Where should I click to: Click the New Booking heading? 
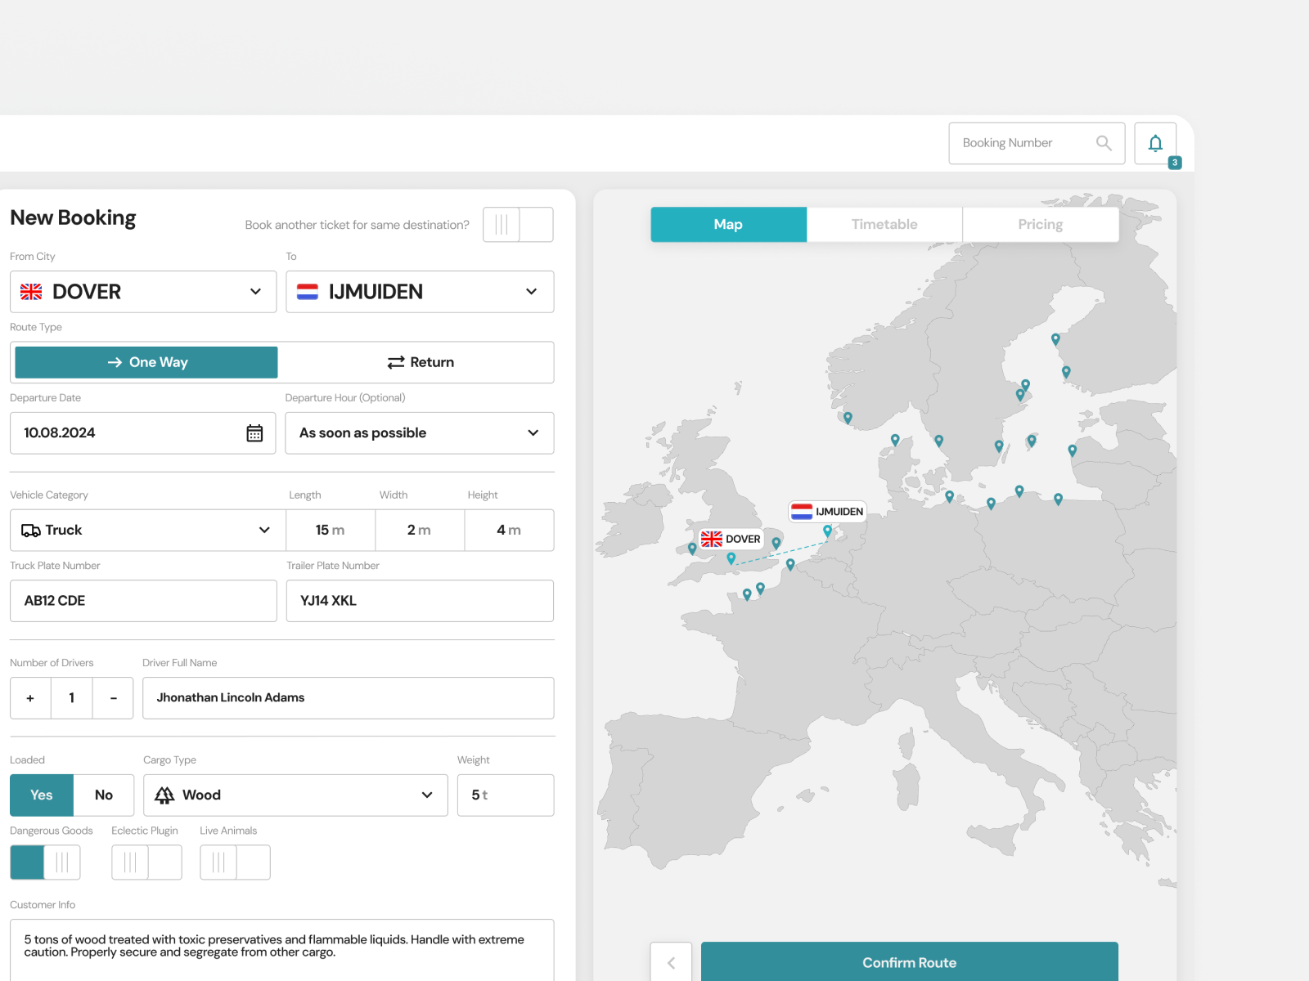coord(74,217)
